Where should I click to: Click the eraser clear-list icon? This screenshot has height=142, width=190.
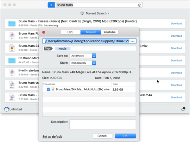[183, 109]
